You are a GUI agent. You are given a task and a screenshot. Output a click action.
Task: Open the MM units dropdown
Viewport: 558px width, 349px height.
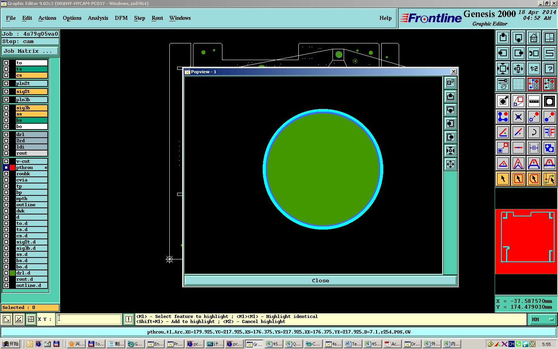543,319
